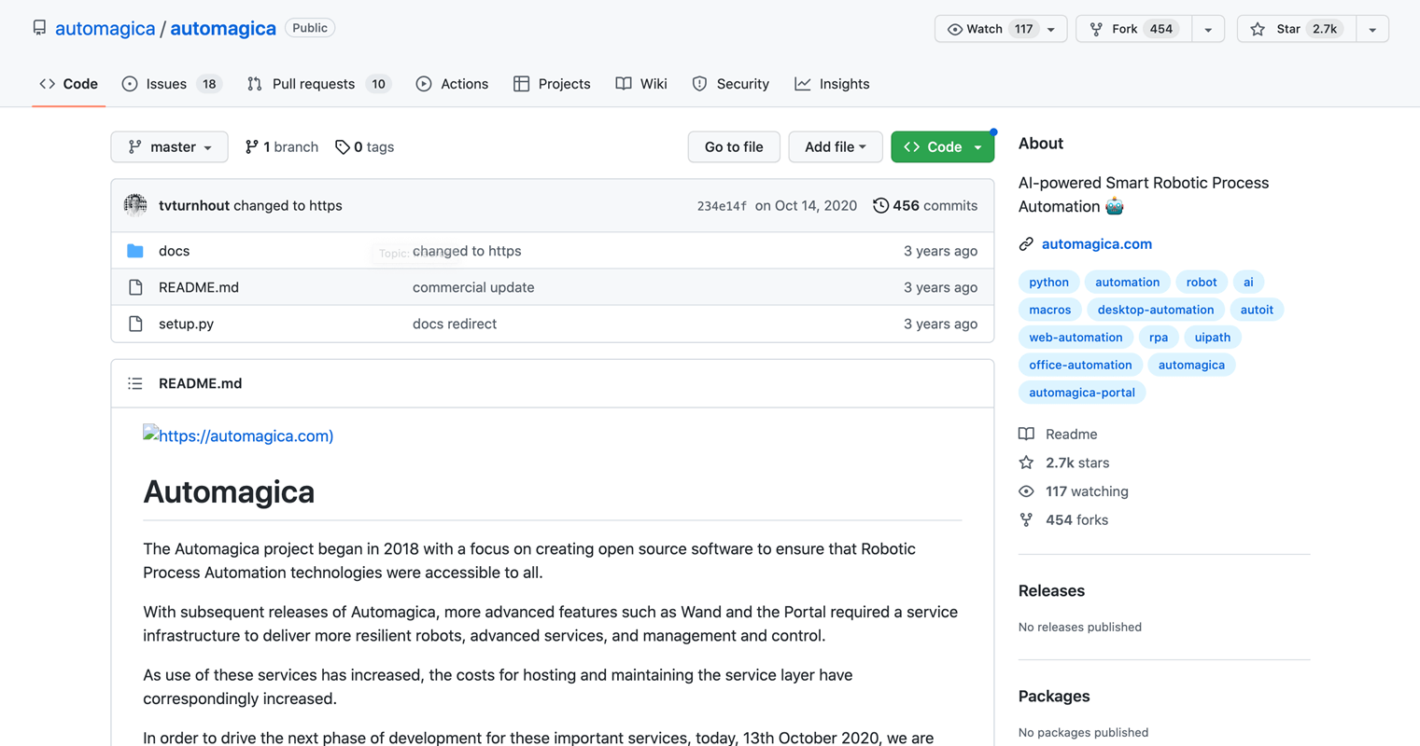Open the 'docs redirect' commit message
This screenshot has height=746, width=1420.
click(x=455, y=324)
